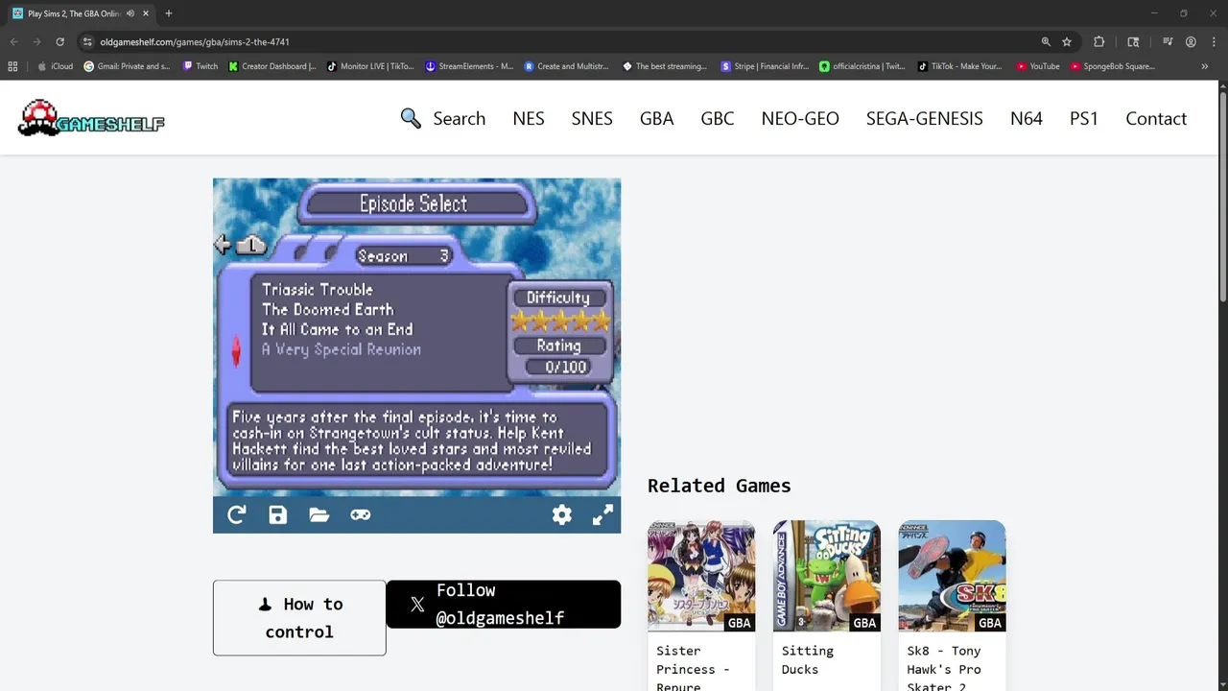Open the SNES menu item
The height and width of the screenshot is (691, 1228).
592,118
